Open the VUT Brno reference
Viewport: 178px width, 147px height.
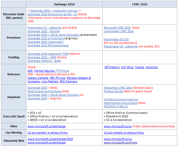click(x=127, y=67)
